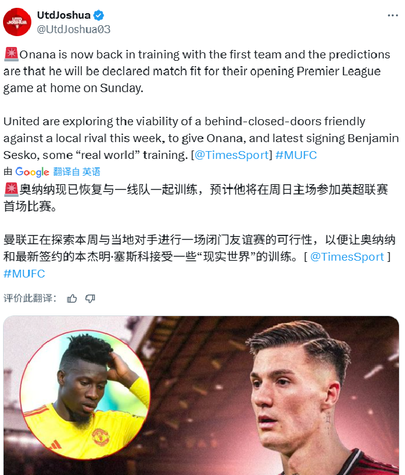This screenshot has height=475, width=405.
Task: Open the @UtdJoshua03 handle link
Action: (74, 29)
